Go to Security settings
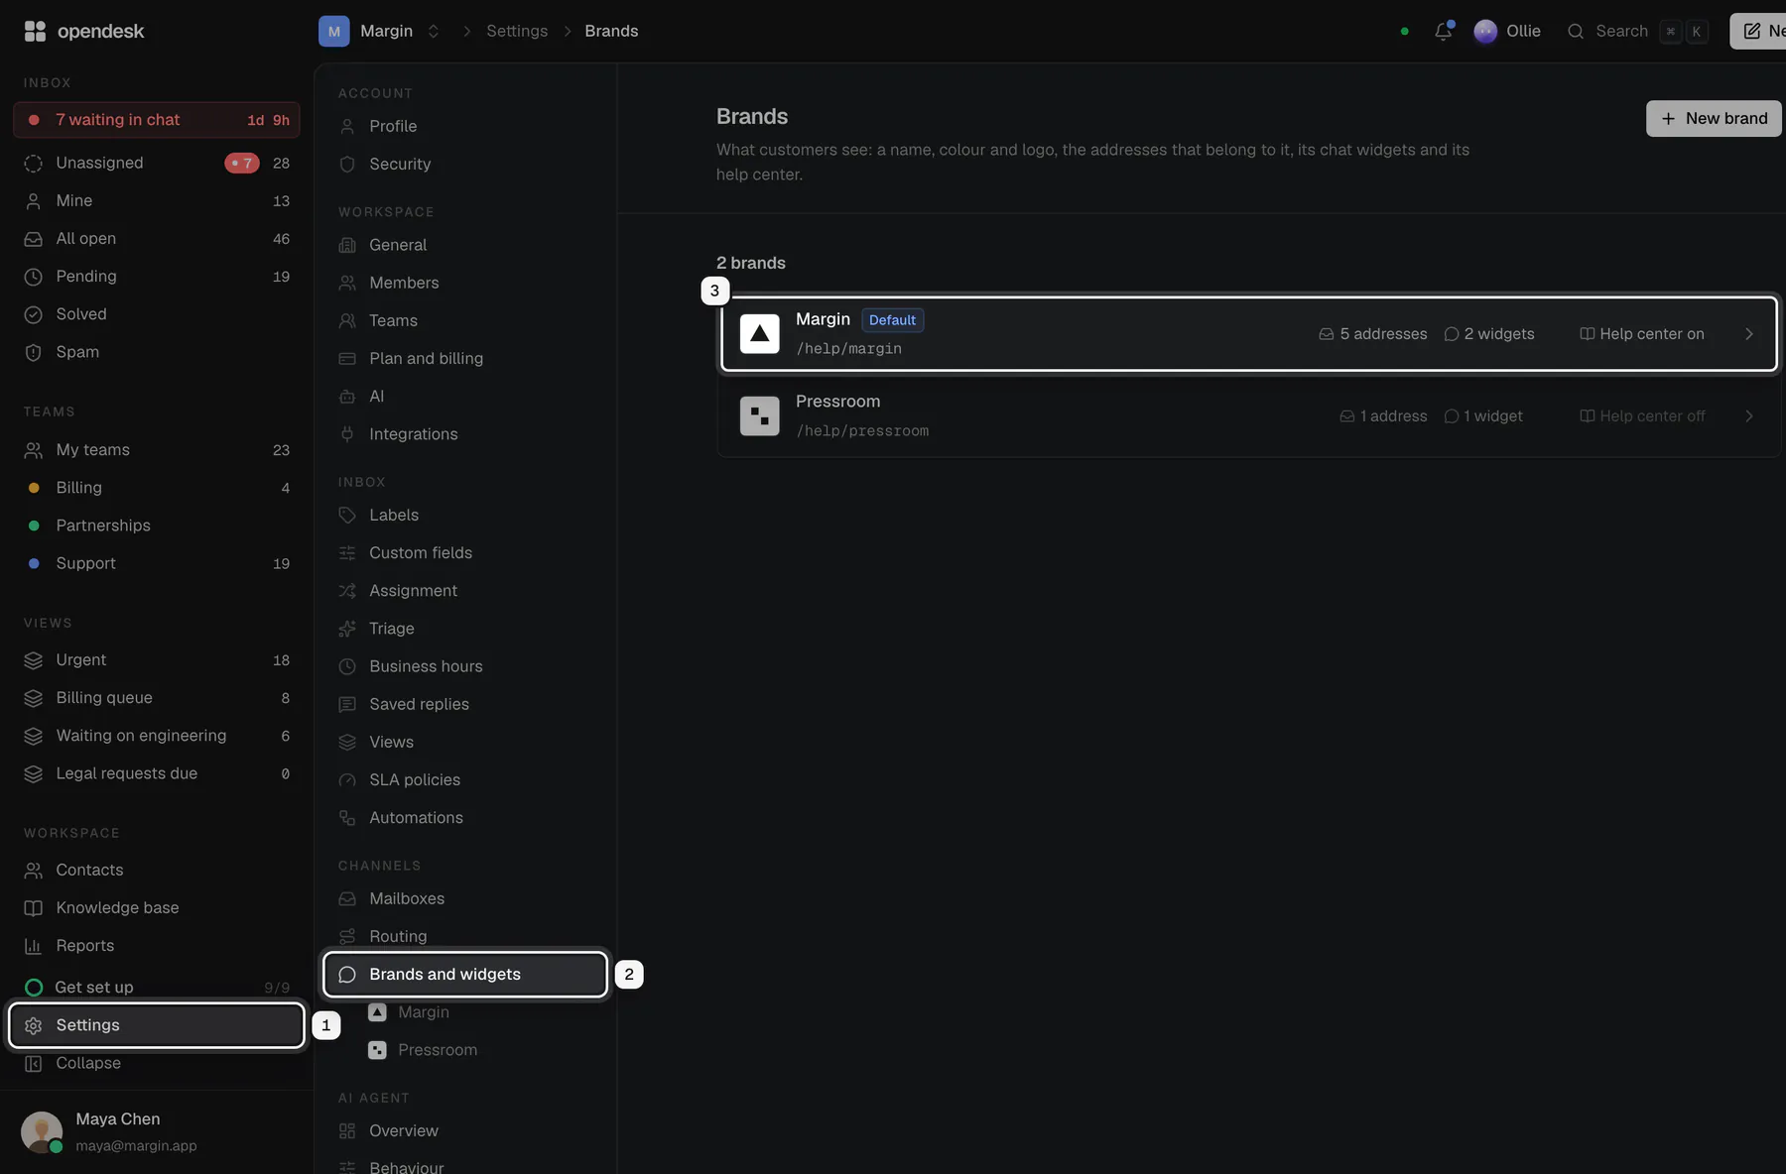Viewport: 1786px width, 1174px height. point(464,164)
